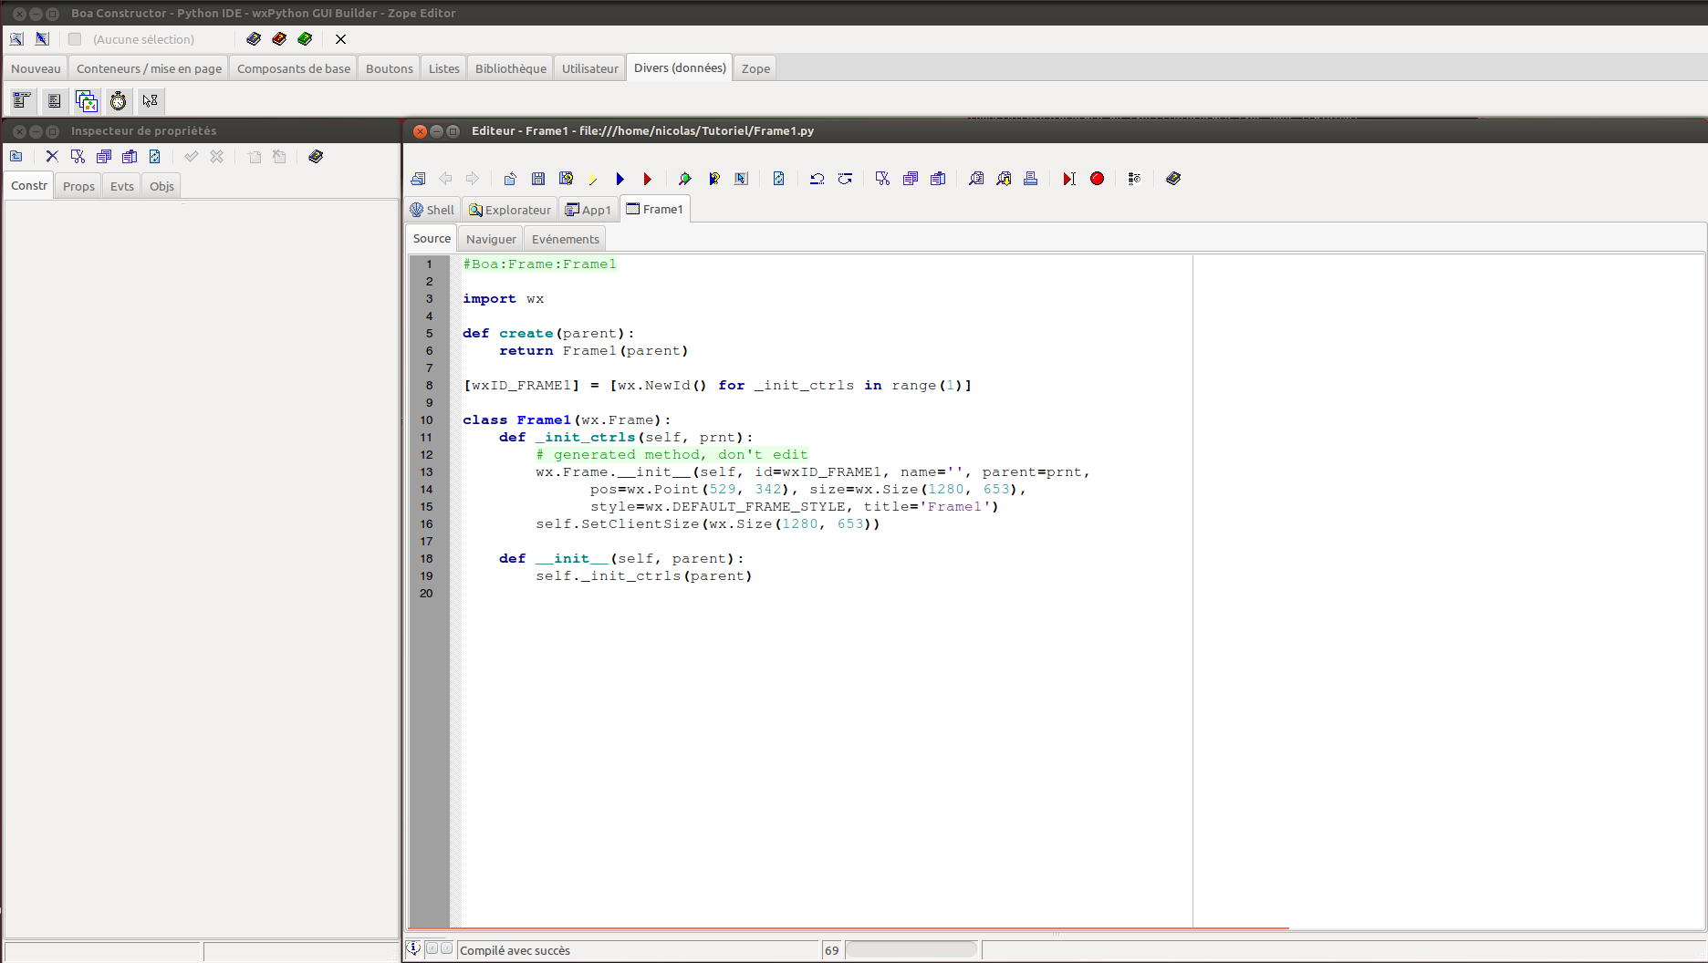This screenshot has width=1708, height=963.
Task: Open the Props tab in the inspector
Action: click(x=78, y=186)
